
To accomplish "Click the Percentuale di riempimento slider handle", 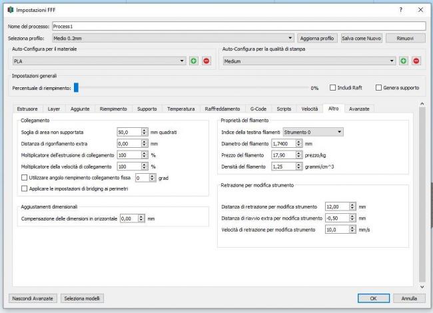I will click(x=77, y=87).
